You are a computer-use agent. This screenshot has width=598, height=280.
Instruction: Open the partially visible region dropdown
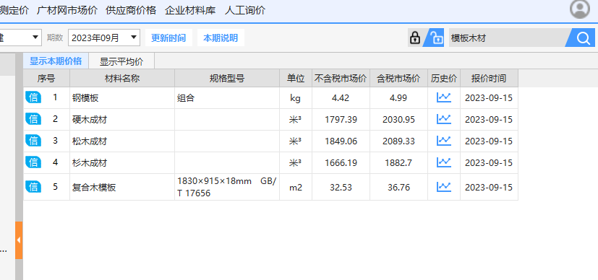pos(20,38)
